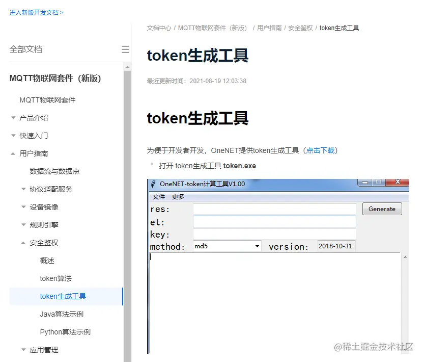Image resolution: width=424 pixels, height=362 pixels.
Task: Close the OneNET-token tool window
Action: click(398, 182)
